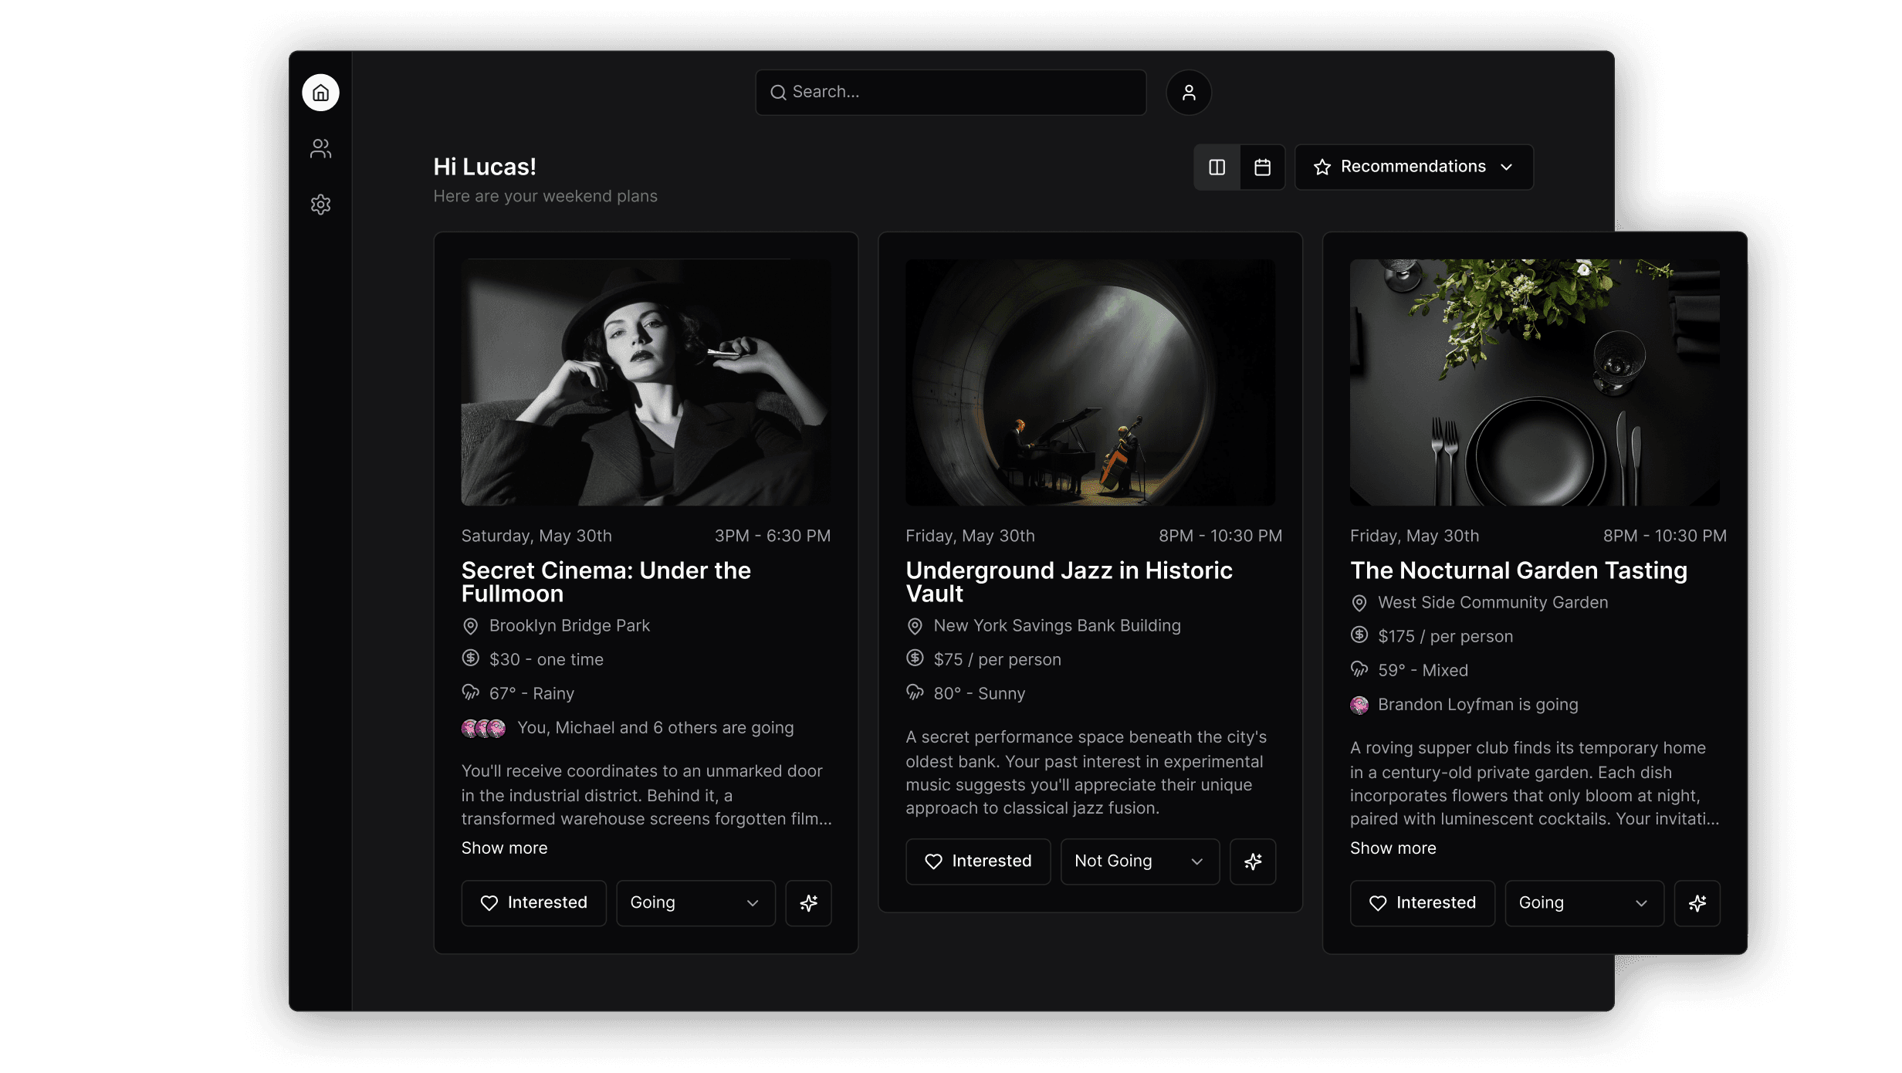Click the 'Saturday, May 30th' date text
The height and width of the screenshot is (1073, 1902).
click(536, 536)
